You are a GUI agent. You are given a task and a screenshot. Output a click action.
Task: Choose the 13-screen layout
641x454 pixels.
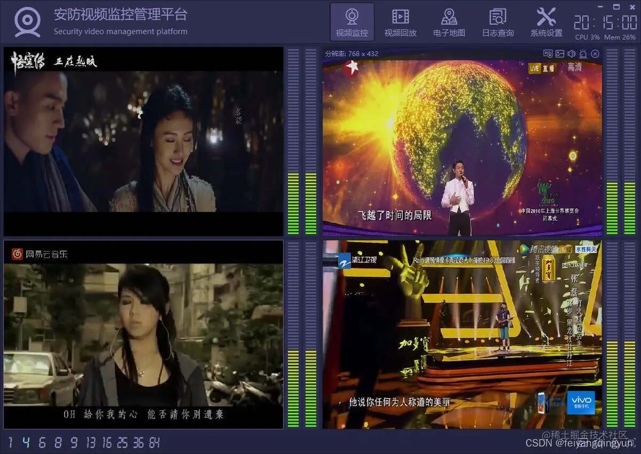tap(91, 442)
